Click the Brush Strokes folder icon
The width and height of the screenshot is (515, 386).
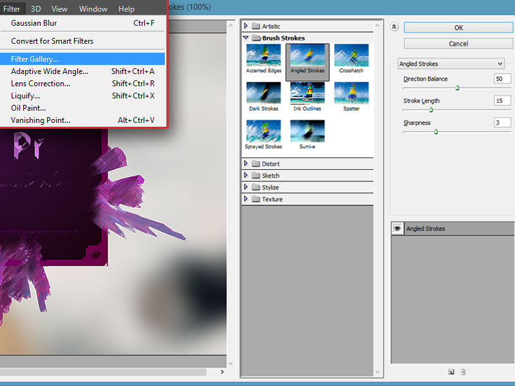256,38
